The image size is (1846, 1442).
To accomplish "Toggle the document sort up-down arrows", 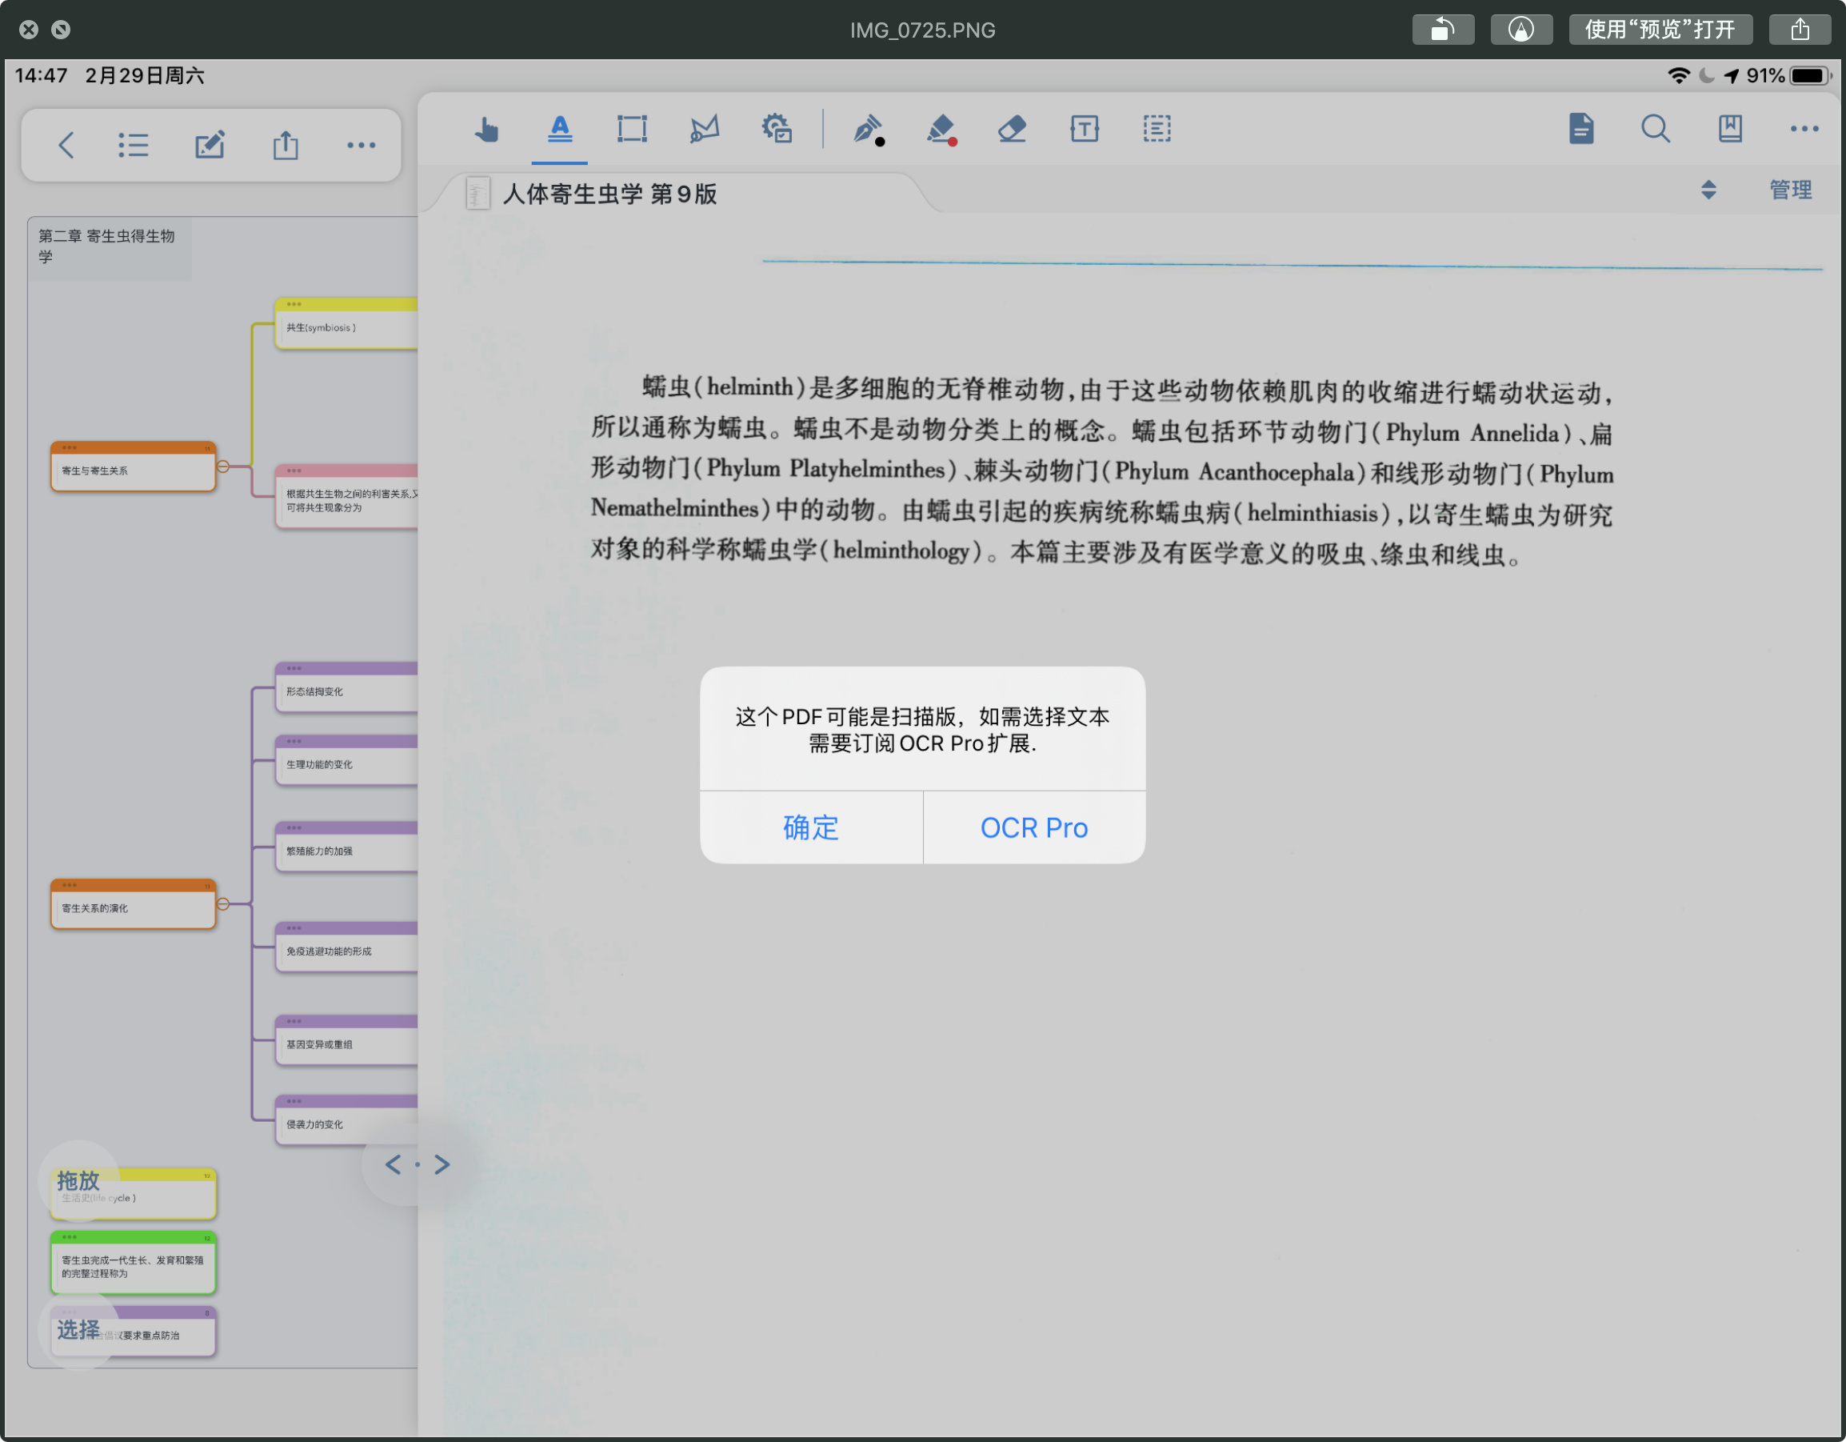I will pos(1708,190).
